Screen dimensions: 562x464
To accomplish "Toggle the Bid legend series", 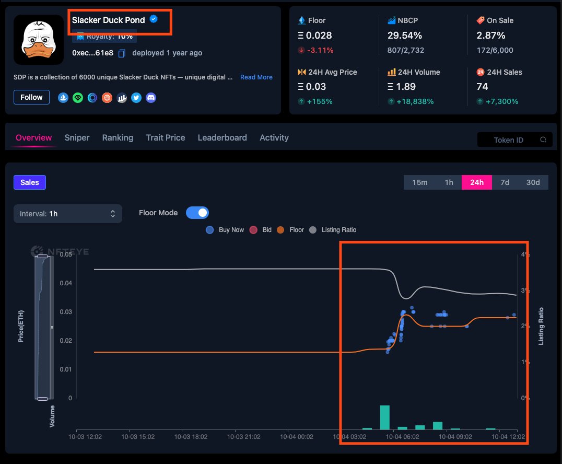I will [261, 230].
